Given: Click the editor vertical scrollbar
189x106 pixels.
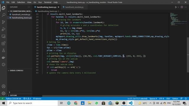Looking at the screenshot, I should [x=188, y=55].
